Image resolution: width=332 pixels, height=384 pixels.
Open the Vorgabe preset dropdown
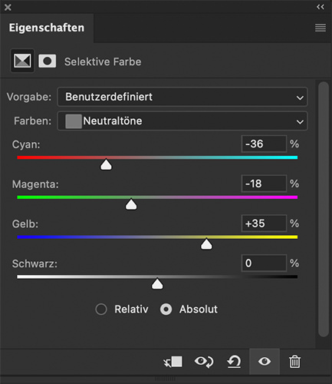pyautogui.click(x=182, y=97)
